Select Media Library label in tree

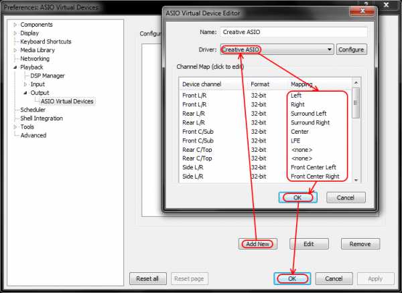[x=38, y=50]
